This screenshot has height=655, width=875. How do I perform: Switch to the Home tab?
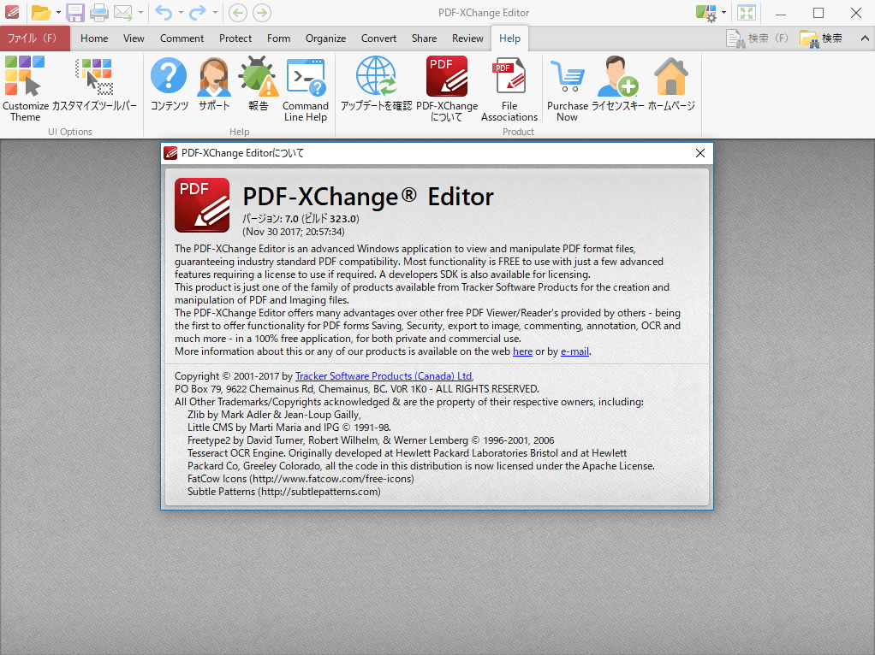click(x=94, y=38)
